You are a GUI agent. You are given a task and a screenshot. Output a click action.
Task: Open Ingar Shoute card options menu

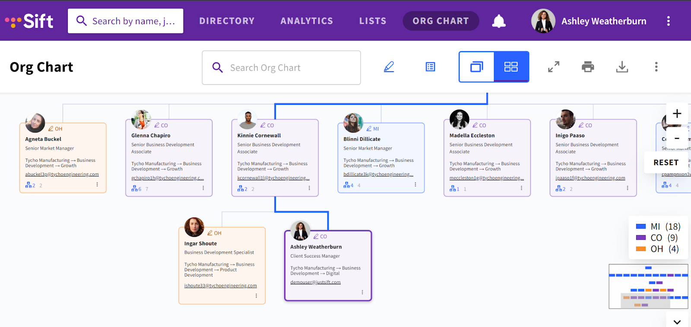tap(256, 296)
